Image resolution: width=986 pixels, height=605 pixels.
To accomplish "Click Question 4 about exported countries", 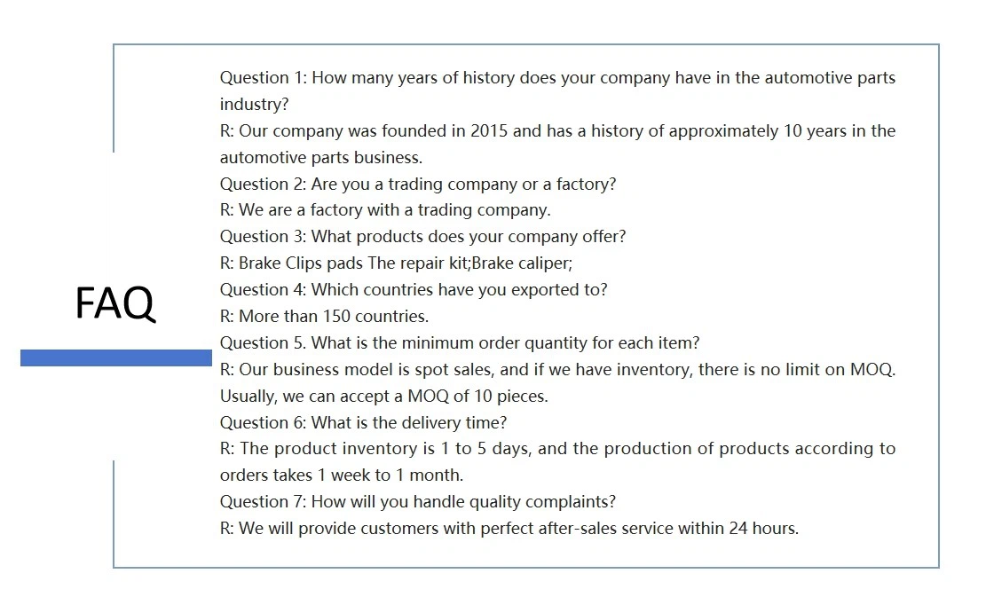I will point(414,290).
